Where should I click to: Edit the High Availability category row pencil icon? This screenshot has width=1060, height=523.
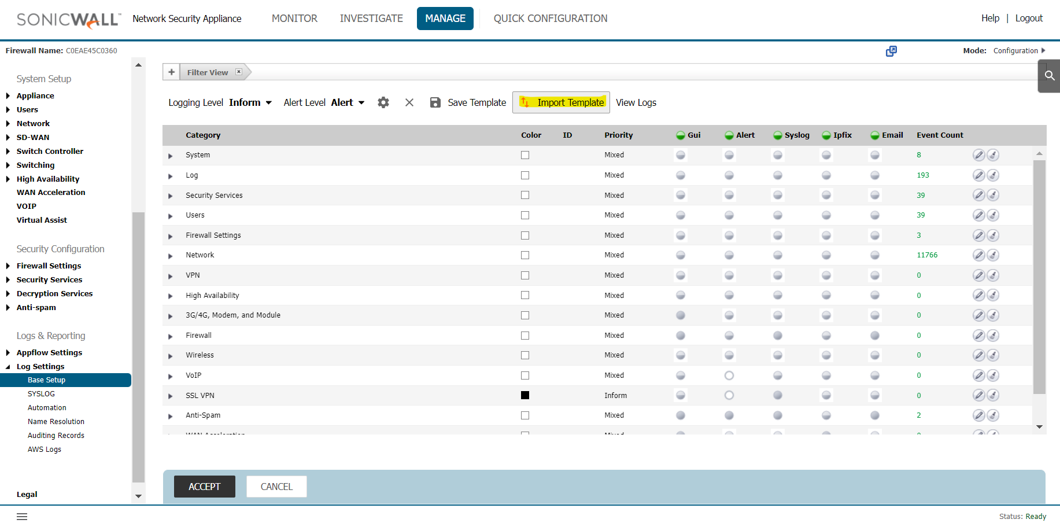coord(978,295)
